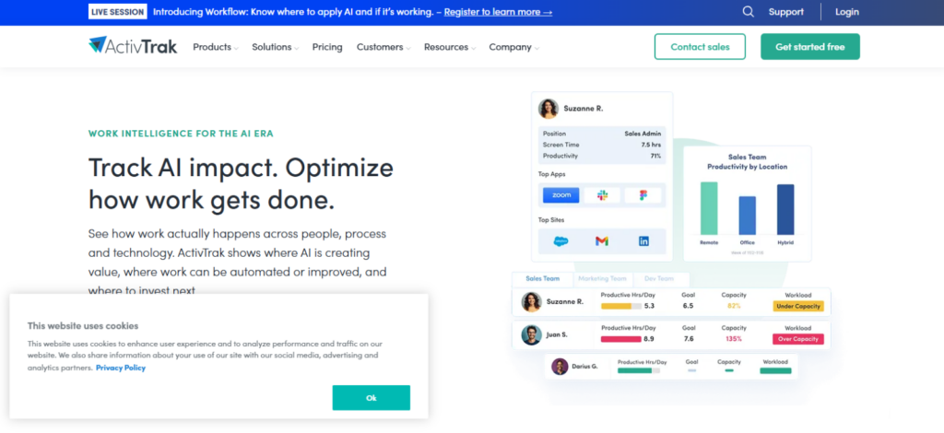Click the Top Sites label
The image size is (944, 433).
pyautogui.click(x=551, y=220)
